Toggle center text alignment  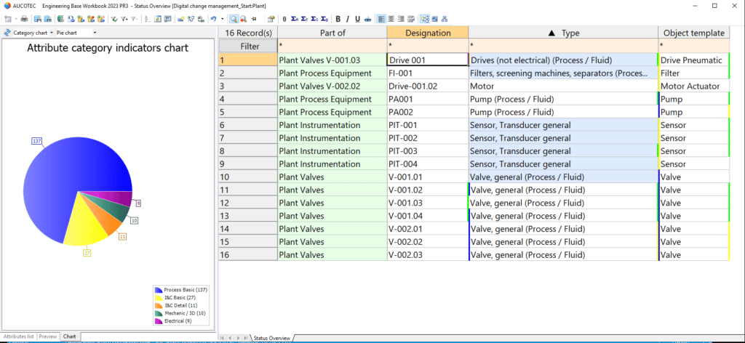tap(391, 18)
